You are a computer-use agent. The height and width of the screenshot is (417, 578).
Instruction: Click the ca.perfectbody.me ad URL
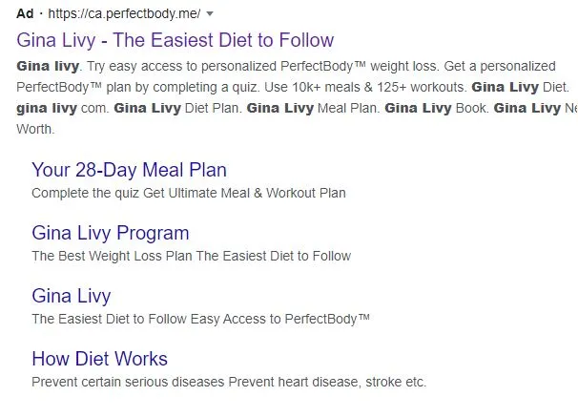pyautogui.click(x=124, y=13)
